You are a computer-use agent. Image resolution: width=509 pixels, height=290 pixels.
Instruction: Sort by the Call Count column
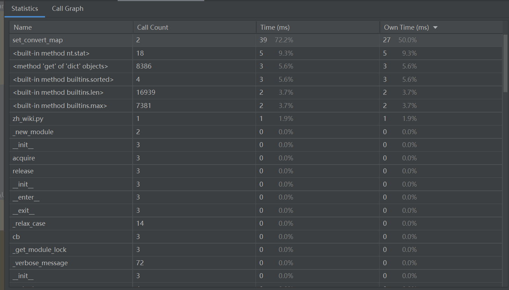click(153, 27)
